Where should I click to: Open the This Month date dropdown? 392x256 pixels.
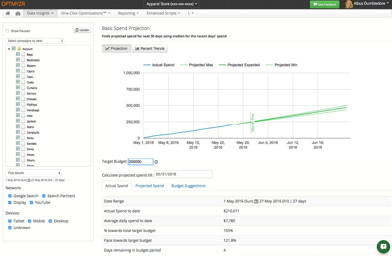[x=33, y=173]
